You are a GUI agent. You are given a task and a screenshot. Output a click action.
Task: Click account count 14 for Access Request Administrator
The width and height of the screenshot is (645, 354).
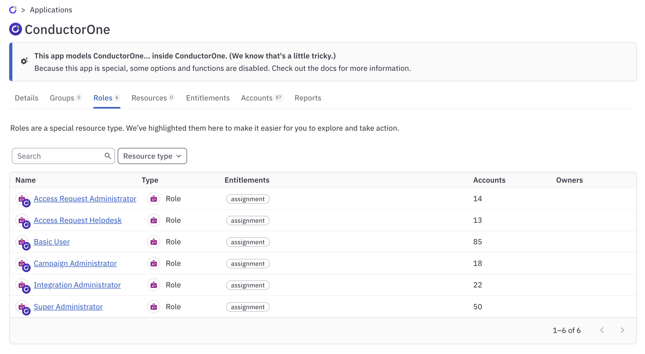pos(478,199)
